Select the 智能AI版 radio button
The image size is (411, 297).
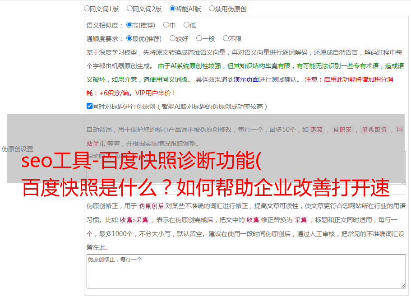tap(172, 9)
